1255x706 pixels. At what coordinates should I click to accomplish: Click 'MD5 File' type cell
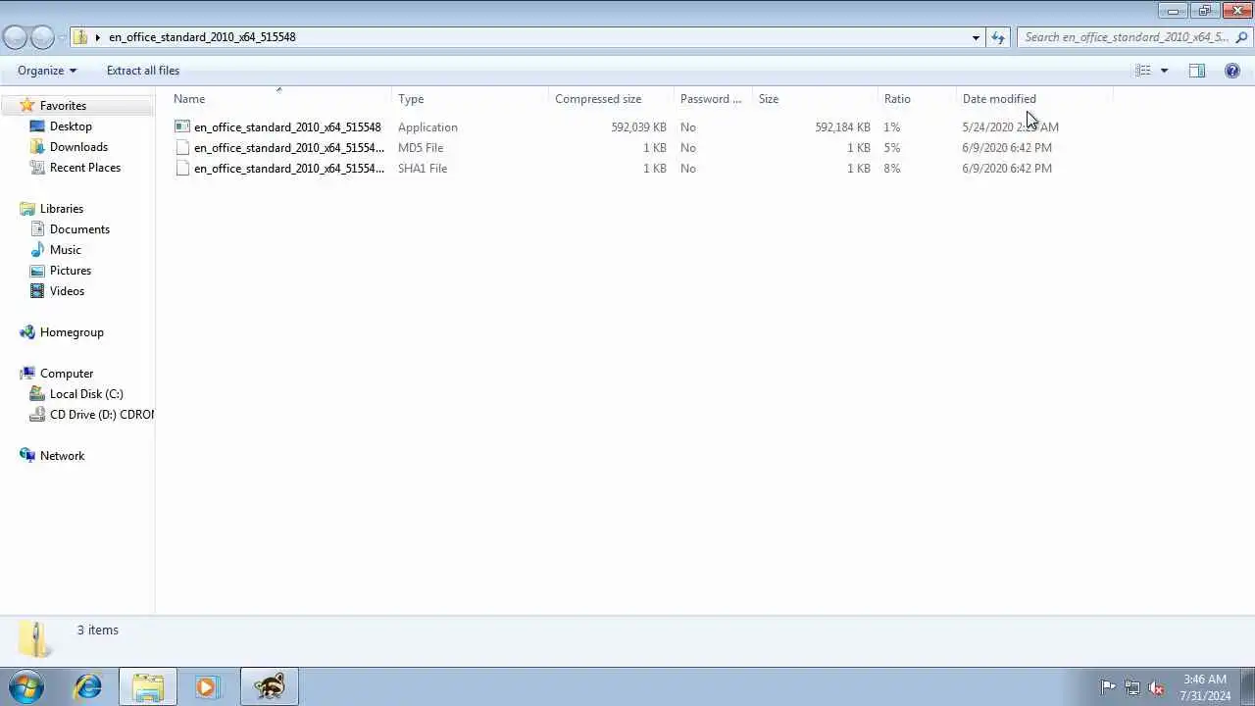421,148
